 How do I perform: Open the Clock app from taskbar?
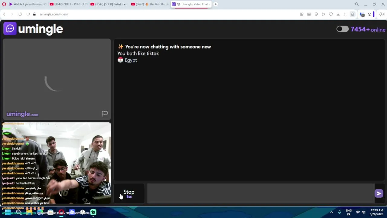click(x=83, y=212)
